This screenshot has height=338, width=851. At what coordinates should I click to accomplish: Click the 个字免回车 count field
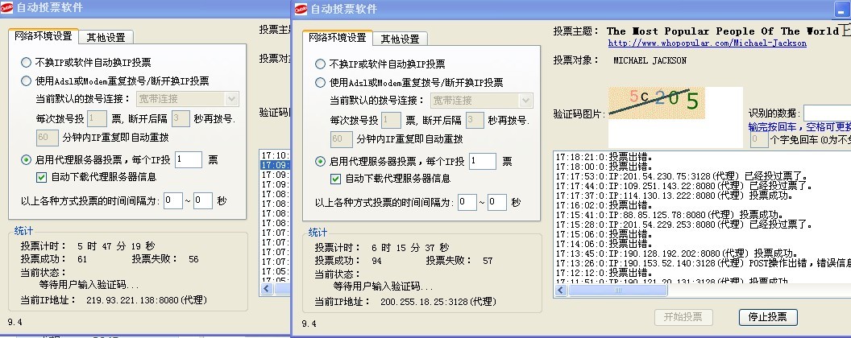click(x=759, y=139)
